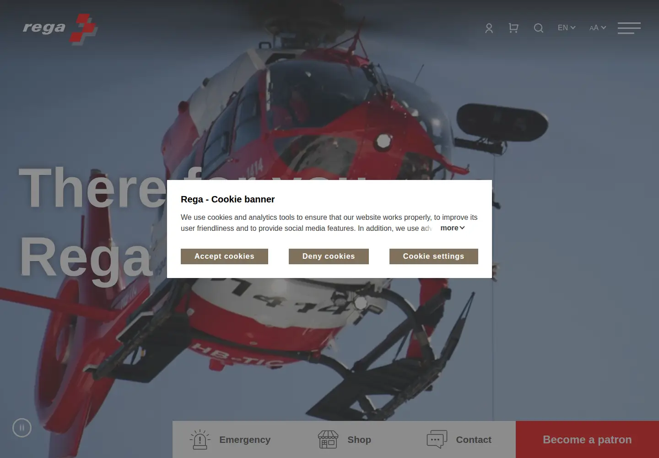Click Accept cookies button
Image resolution: width=659 pixels, height=458 pixels.
coord(224,256)
